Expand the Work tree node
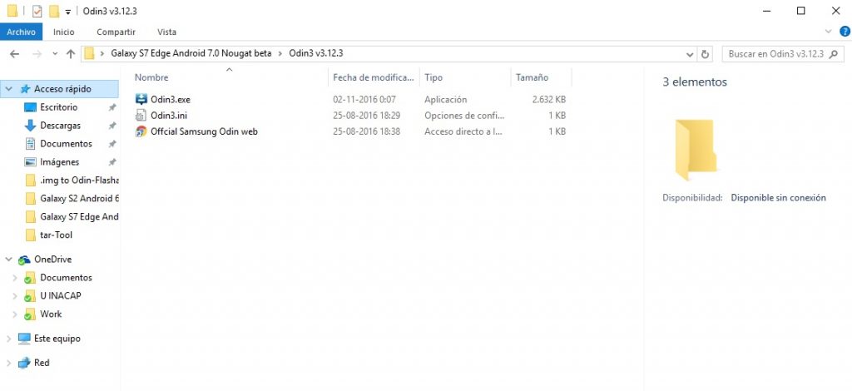This screenshot has width=852, height=391. coord(15,314)
